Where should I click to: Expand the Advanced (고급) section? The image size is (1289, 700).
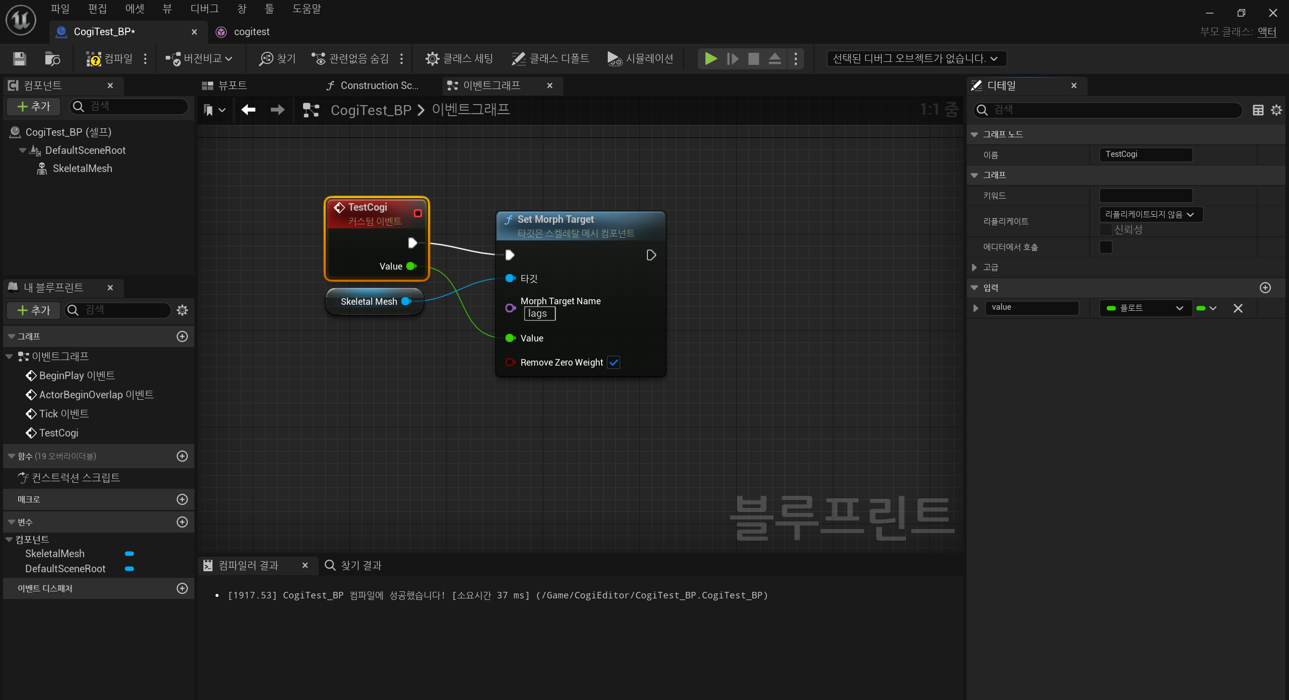coord(974,268)
